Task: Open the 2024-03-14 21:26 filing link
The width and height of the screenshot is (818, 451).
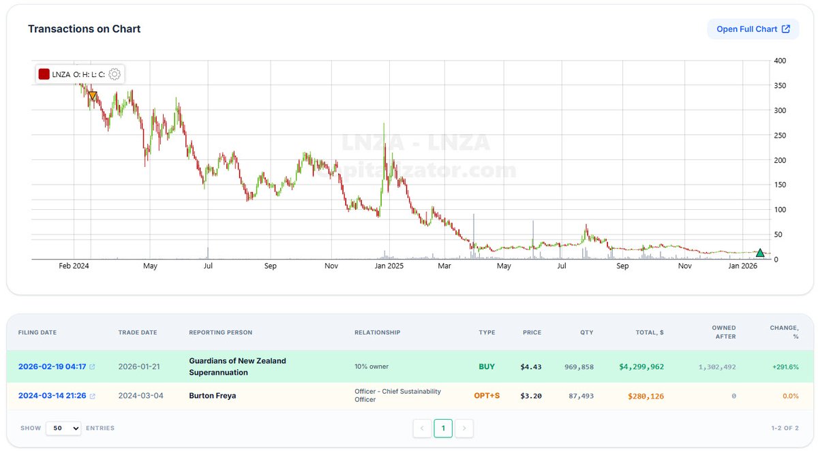Action: pyautogui.click(x=52, y=396)
